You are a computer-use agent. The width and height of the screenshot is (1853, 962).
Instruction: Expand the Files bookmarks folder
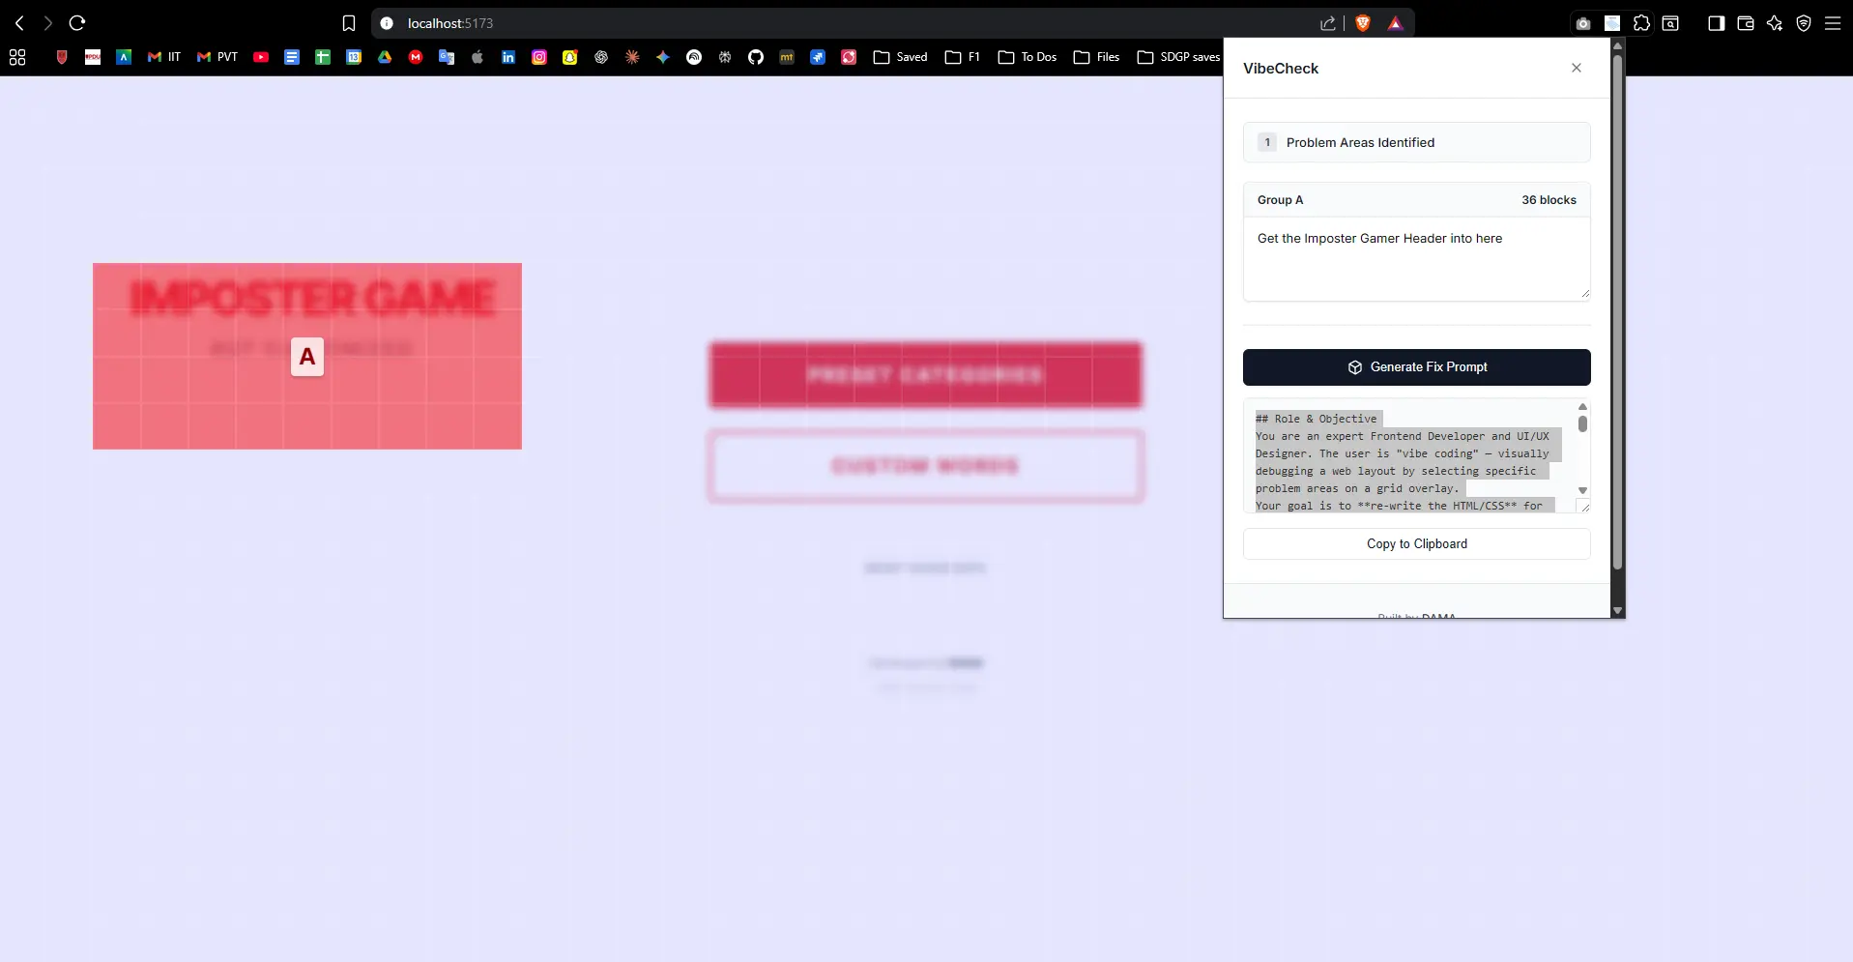point(1095,57)
